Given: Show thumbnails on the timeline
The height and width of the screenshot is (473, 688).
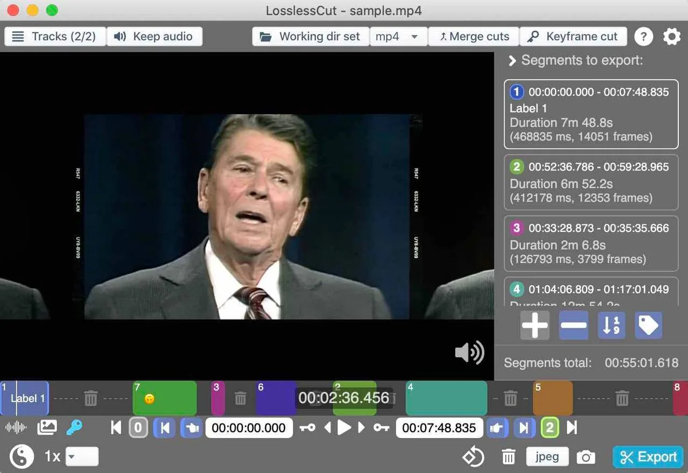Looking at the screenshot, I should 47,428.
